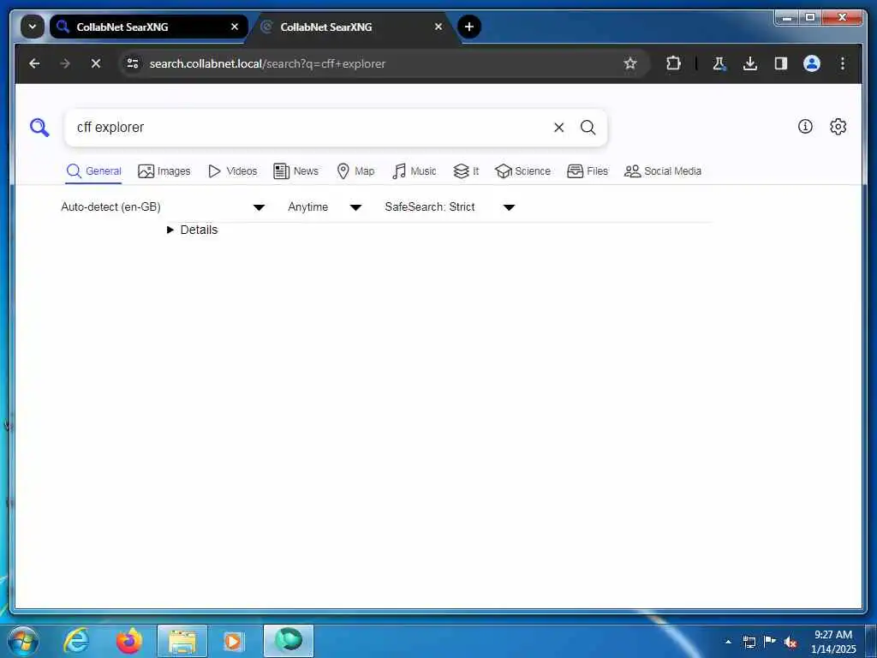Image resolution: width=877 pixels, height=658 pixels.
Task: Open the Preferences gear icon
Action: (838, 127)
